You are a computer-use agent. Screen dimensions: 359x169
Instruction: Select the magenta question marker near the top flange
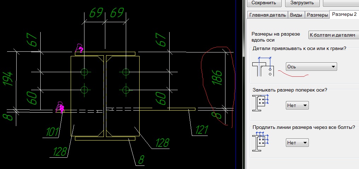80,49
